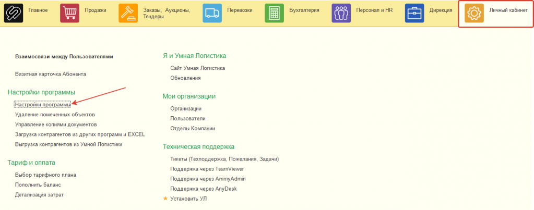
Task: Click Поддержка через AnyDesk
Action: tap(203, 189)
